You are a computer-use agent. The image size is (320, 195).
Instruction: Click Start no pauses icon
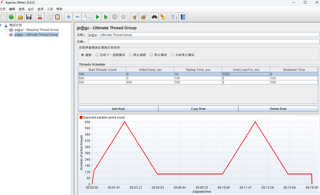pos(106,17)
